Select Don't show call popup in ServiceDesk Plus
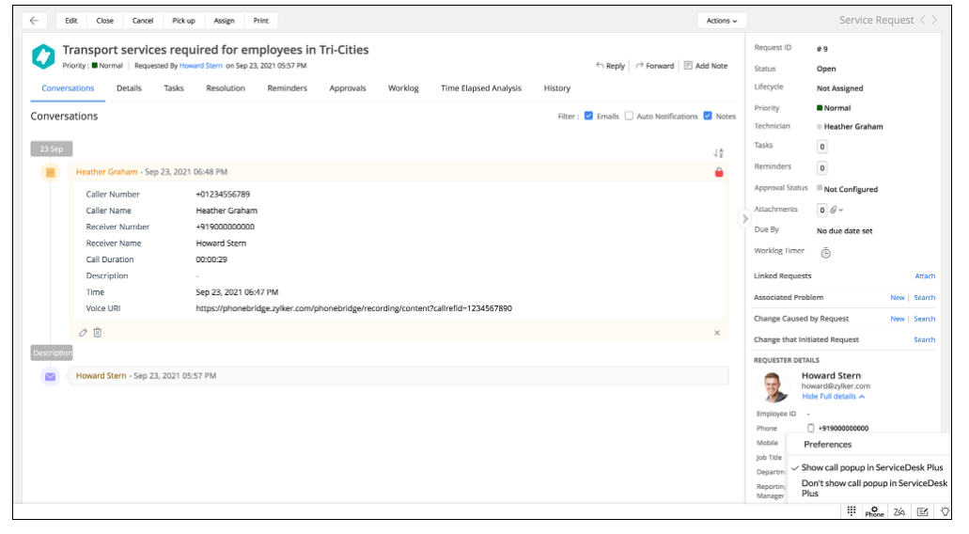This screenshot has height=534, width=969. point(874,488)
